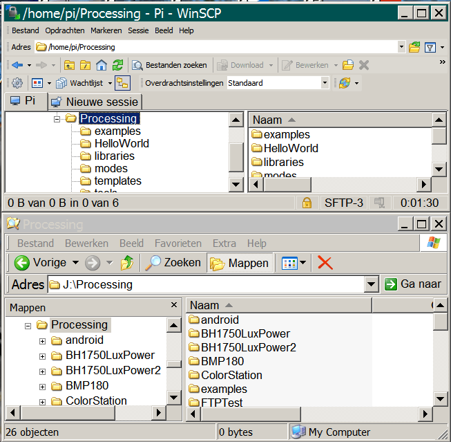This screenshot has height=442, width=451.
Task: Collapse the Processing node in WinSCP tree
Action: [57, 119]
